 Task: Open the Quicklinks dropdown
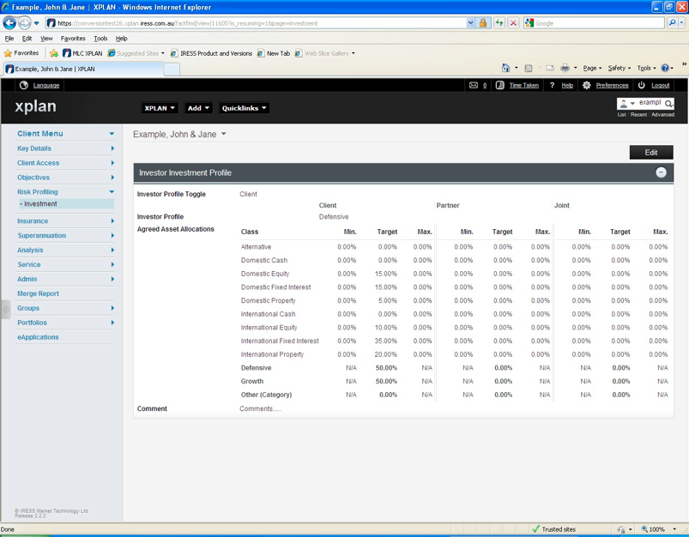click(x=244, y=108)
